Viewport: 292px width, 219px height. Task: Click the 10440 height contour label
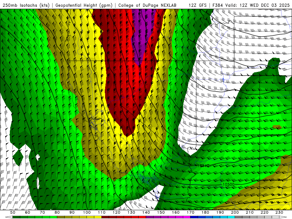coord(203,166)
